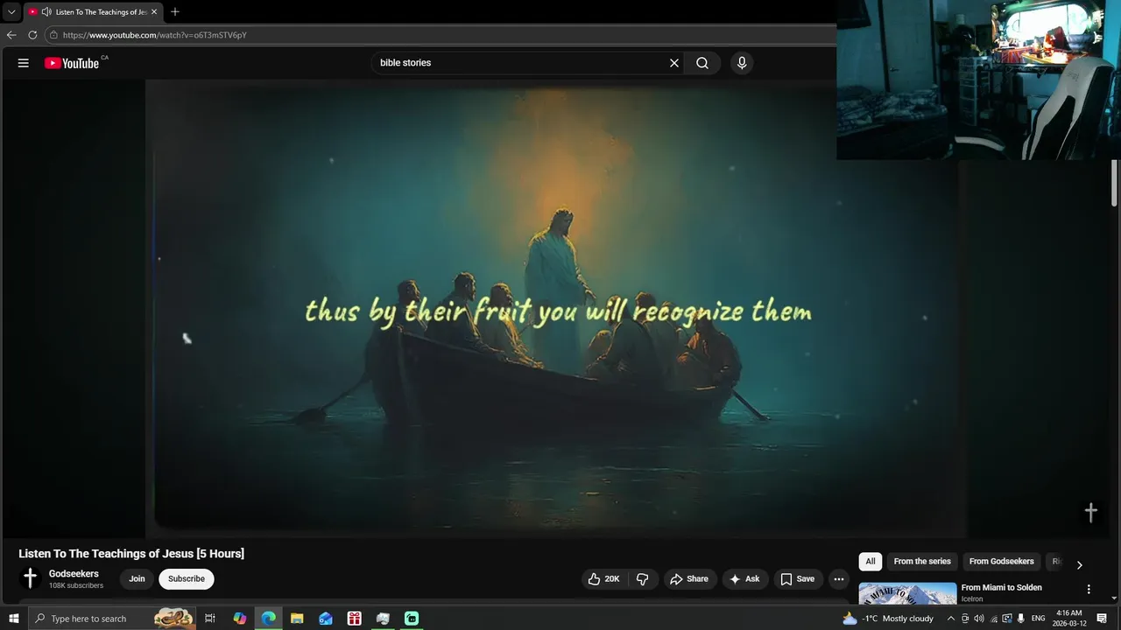Open more actions three-dot menu

click(x=839, y=579)
